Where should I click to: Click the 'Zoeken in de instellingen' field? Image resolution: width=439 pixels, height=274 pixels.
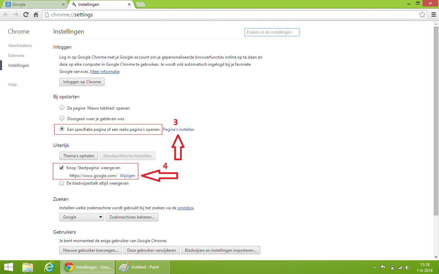272,32
